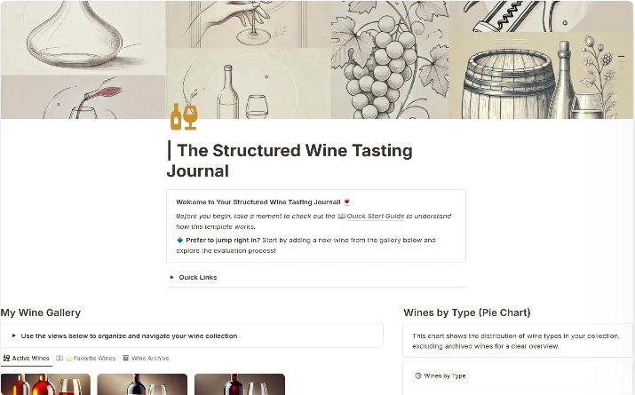Open the third wine gallery card thumbnail
The width and height of the screenshot is (635, 395).
239,384
